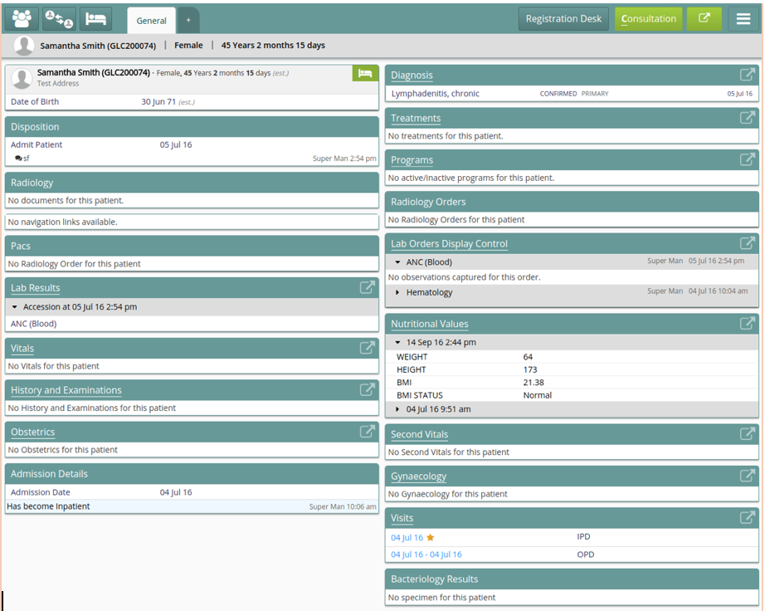Screen dimensions: 765x611
Task: Open the 04 Jul 16 IPD visit link
Action: pyautogui.click(x=407, y=537)
